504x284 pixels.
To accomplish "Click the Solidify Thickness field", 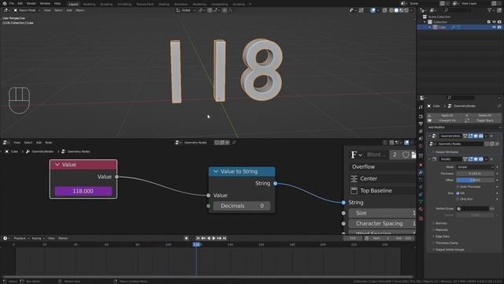I will tap(475, 174).
